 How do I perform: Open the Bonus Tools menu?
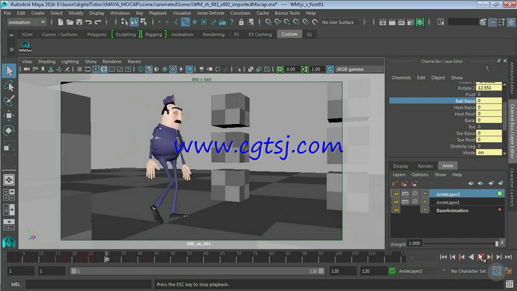pos(287,13)
